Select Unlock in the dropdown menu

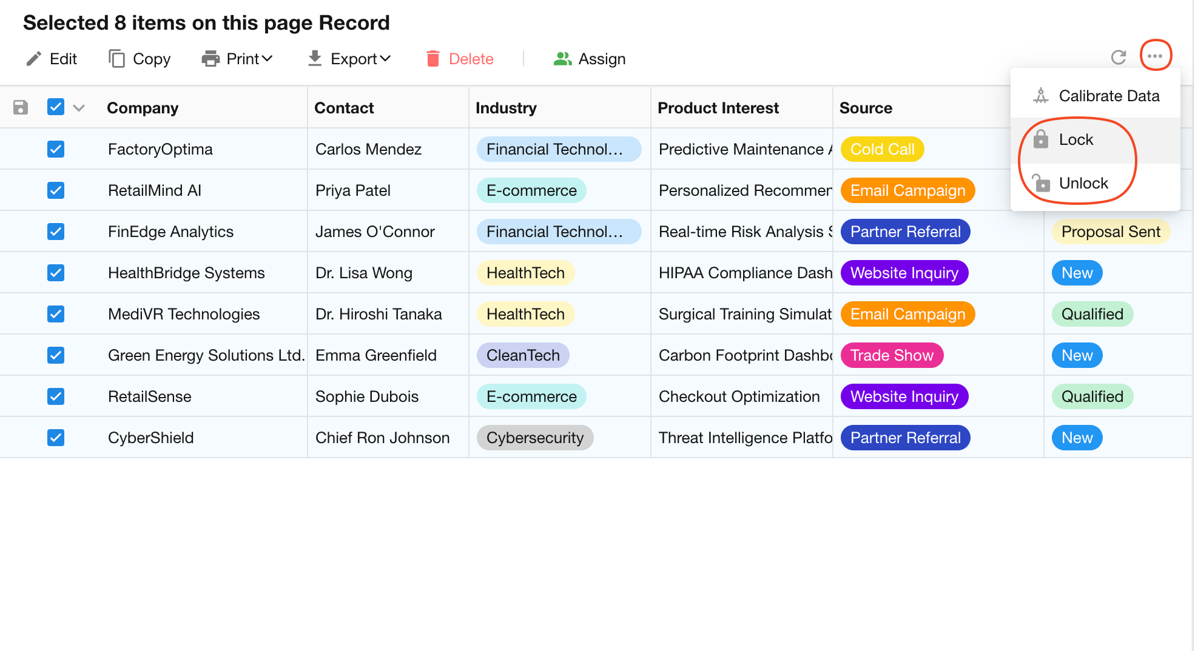tap(1083, 184)
